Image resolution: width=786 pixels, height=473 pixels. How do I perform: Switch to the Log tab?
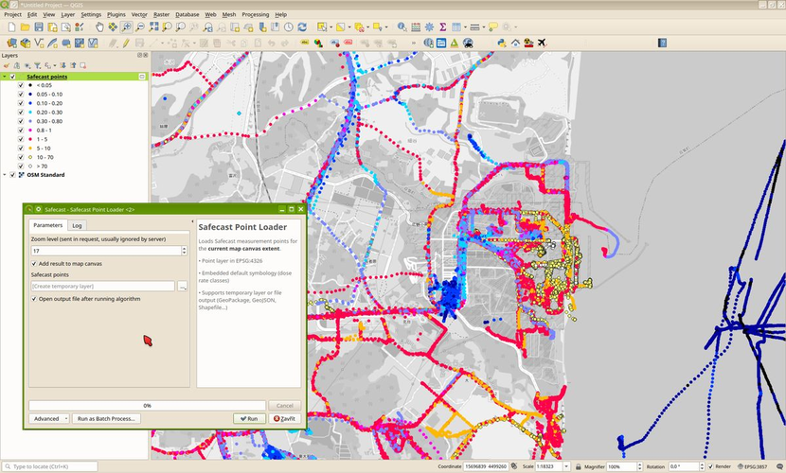pyautogui.click(x=77, y=226)
